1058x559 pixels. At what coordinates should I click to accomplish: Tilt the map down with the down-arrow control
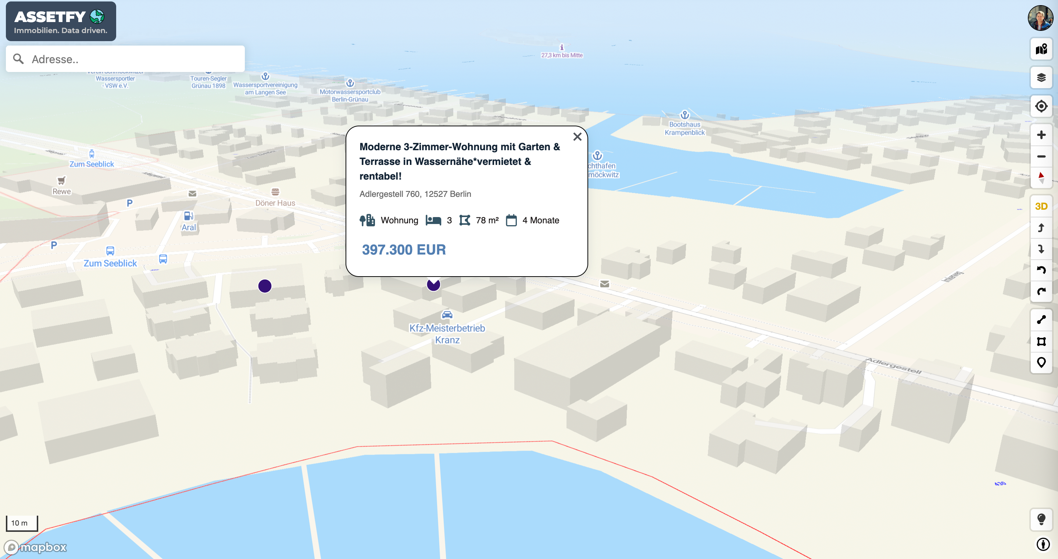point(1041,248)
